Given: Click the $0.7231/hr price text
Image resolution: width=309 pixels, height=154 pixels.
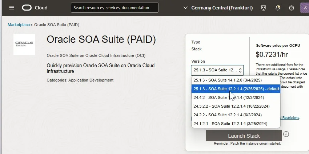Looking at the screenshot, I should (x=272, y=54).
